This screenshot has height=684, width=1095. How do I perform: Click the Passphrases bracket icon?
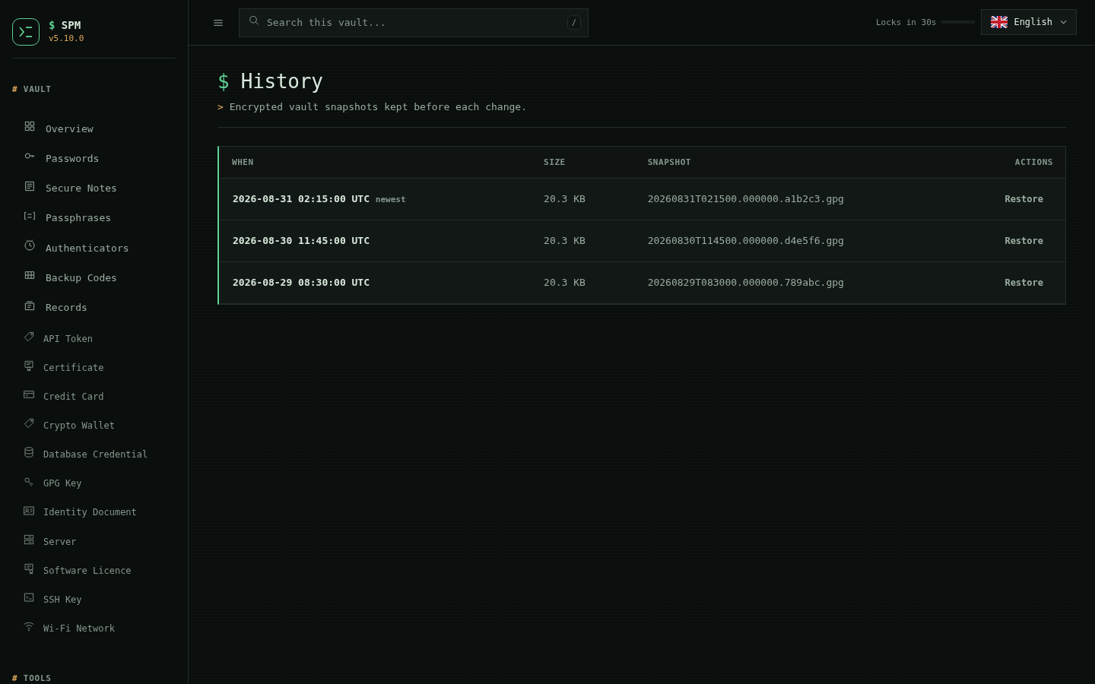click(x=30, y=216)
